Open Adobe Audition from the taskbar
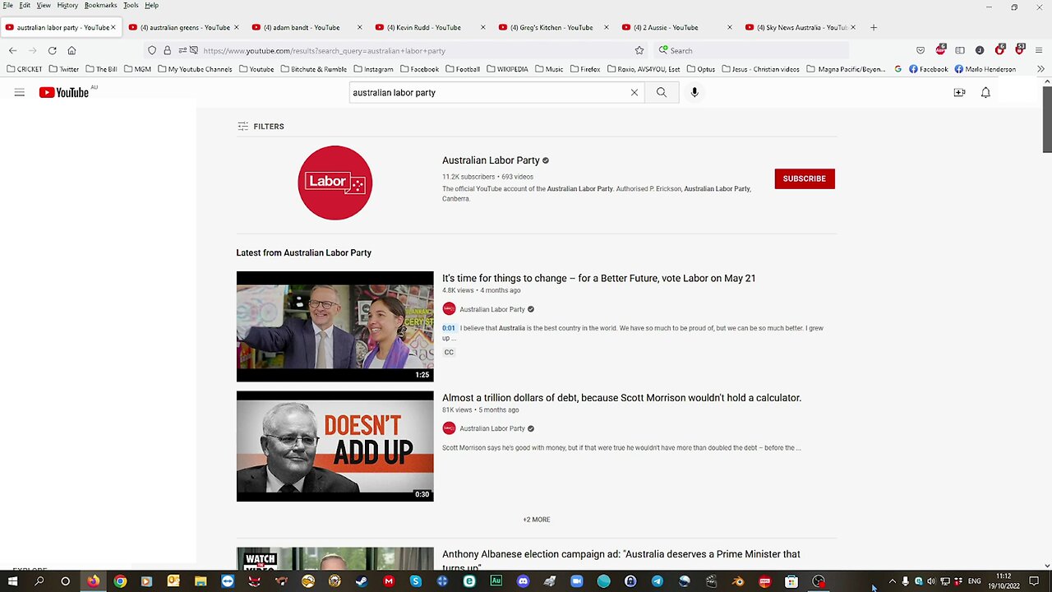The width and height of the screenshot is (1052, 592). (x=496, y=581)
